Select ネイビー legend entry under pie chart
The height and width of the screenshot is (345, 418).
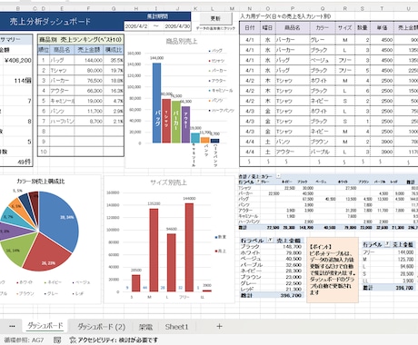(x=53, y=282)
